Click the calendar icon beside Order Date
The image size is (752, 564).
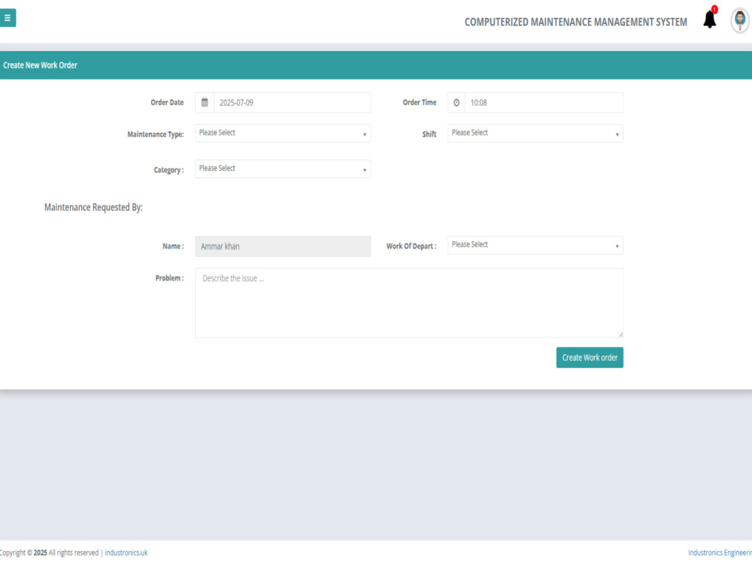tap(205, 102)
